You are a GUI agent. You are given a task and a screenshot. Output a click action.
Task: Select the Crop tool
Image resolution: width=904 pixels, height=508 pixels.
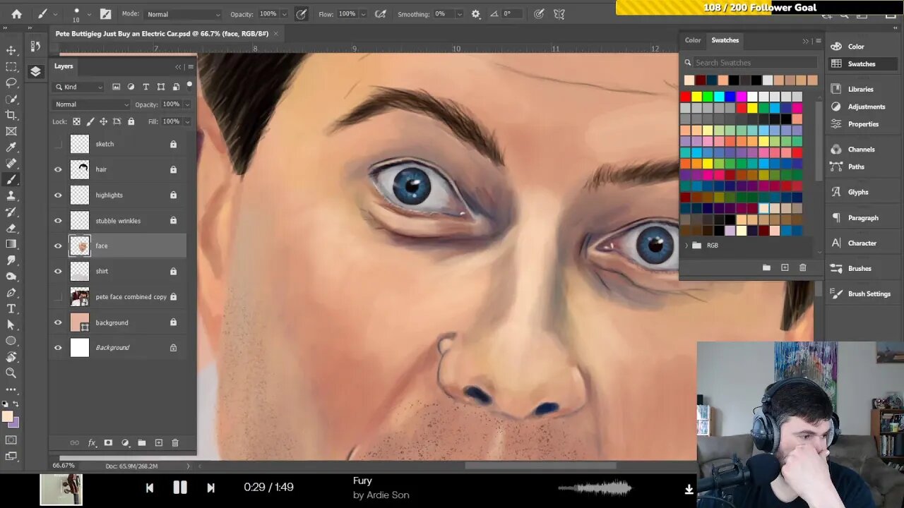11,115
